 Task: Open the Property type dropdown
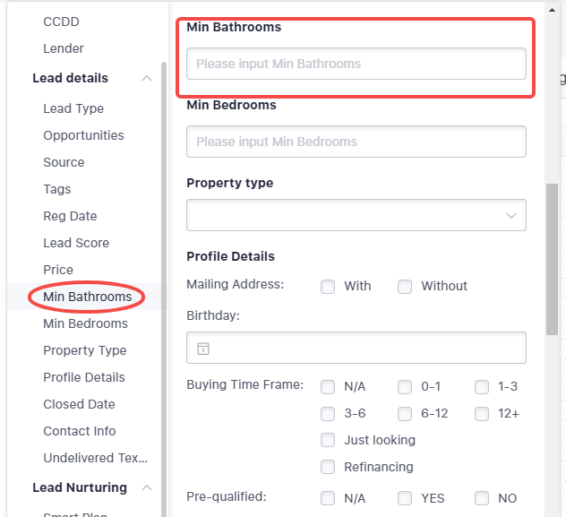(x=356, y=215)
